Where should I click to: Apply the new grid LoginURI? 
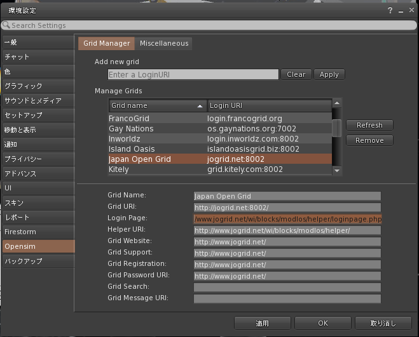329,74
